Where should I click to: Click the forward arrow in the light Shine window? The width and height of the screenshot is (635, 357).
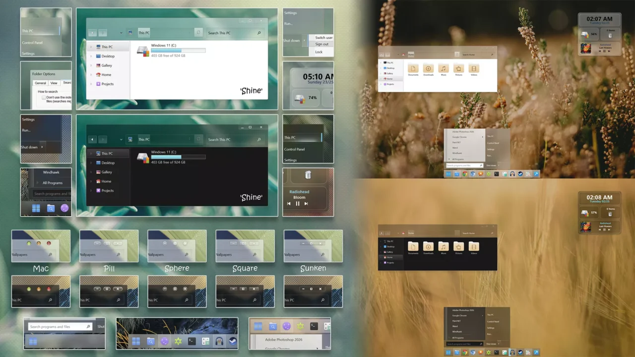(103, 33)
